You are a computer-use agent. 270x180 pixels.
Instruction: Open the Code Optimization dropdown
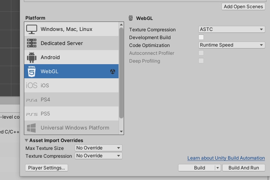[232, 45]
